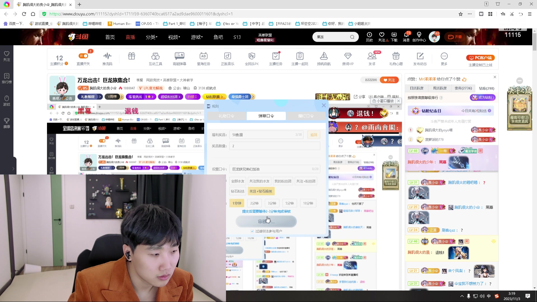Open the 关注 heart icon in header
This screenshot has height=302, width=537.
tap(382, 35)
